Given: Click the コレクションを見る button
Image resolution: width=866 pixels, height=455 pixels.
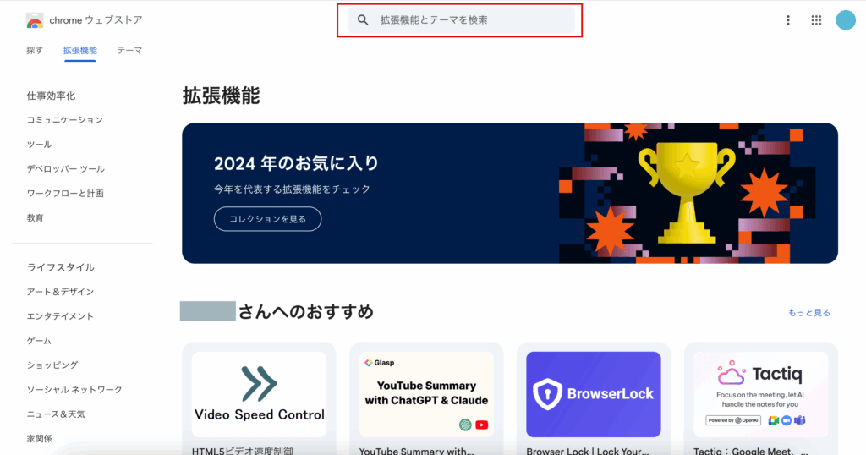Looking at the screenshot, I should pos(268,219).
